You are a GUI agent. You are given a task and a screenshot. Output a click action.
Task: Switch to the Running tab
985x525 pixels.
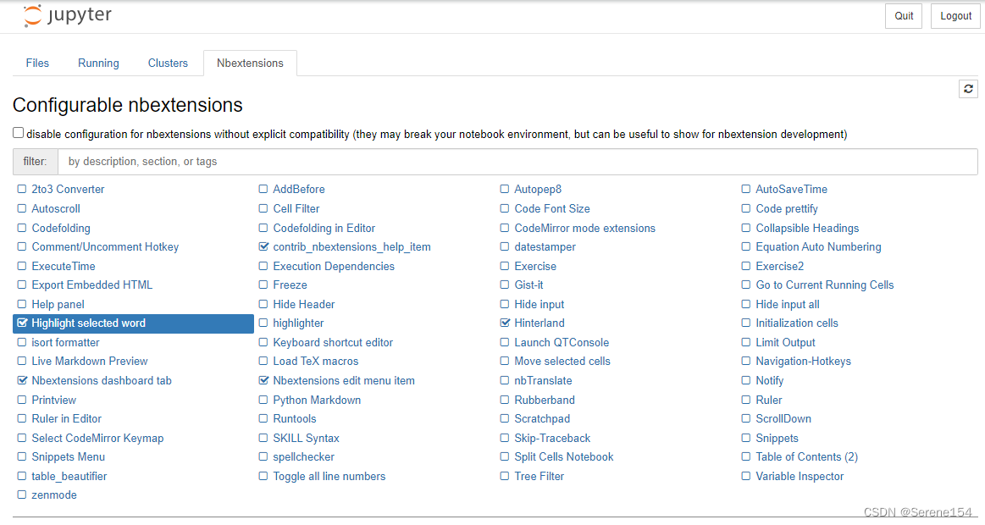pos(98,64)
